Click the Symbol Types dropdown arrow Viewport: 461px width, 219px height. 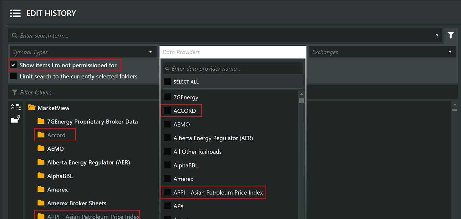pos(151,52)
